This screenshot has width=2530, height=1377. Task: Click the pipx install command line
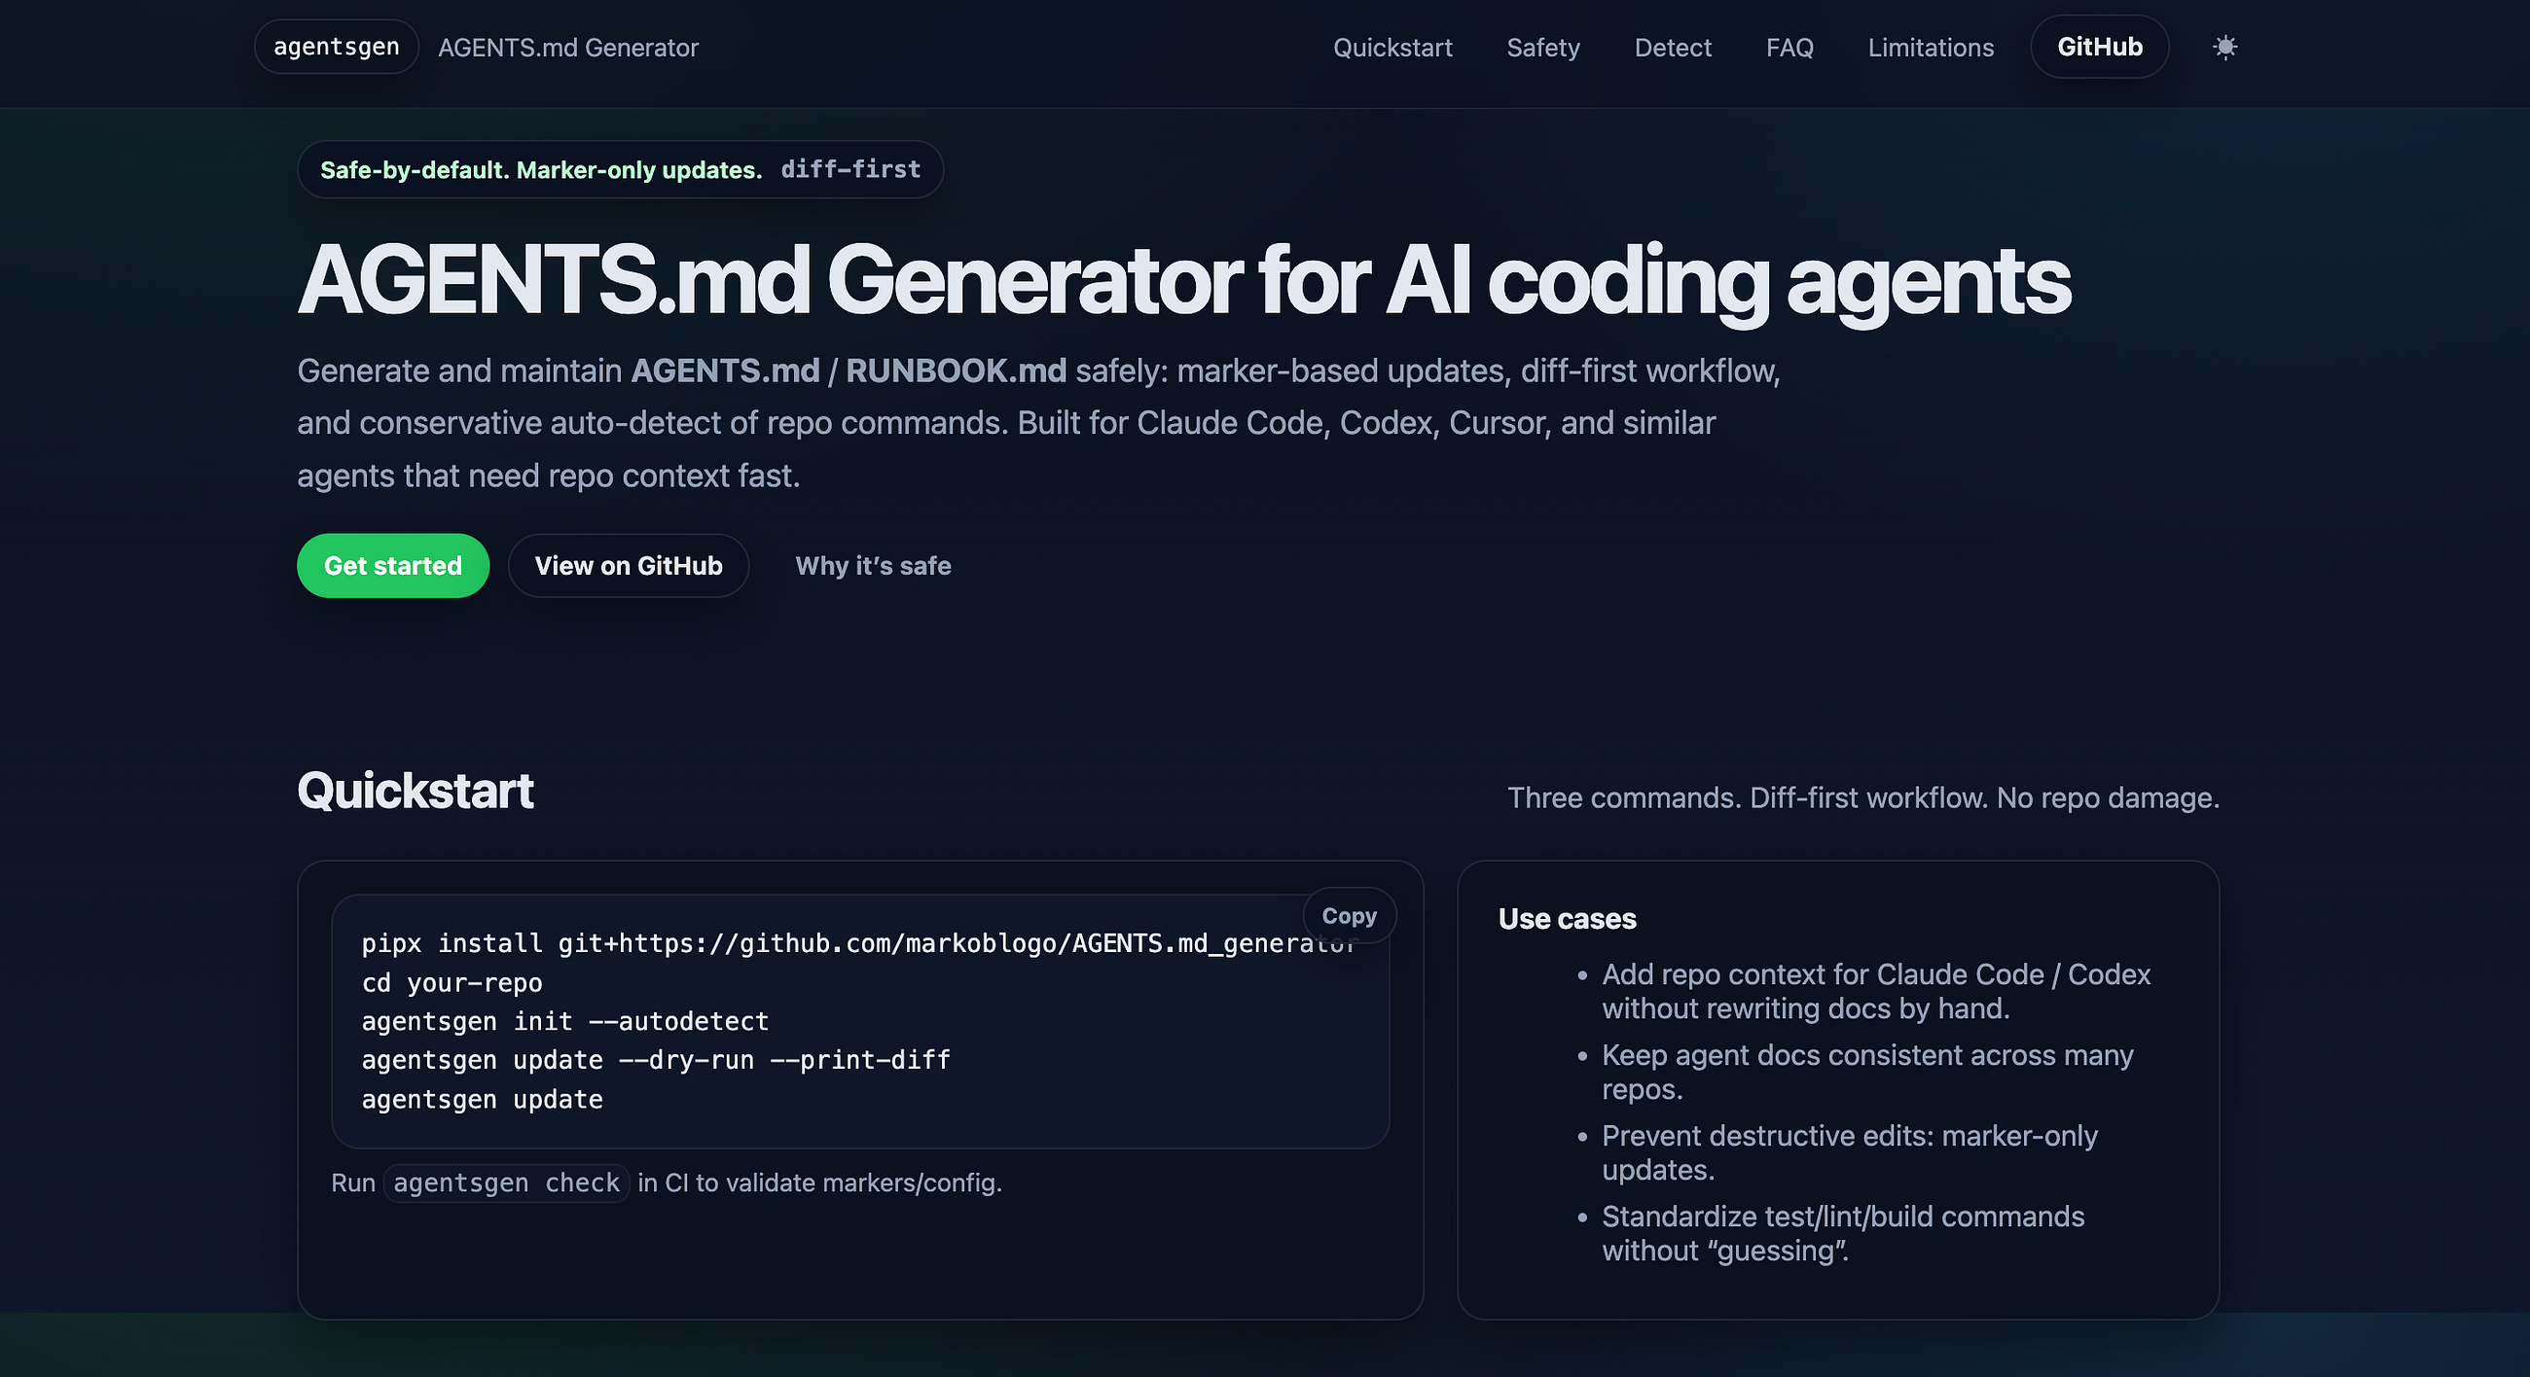point(859,943)
